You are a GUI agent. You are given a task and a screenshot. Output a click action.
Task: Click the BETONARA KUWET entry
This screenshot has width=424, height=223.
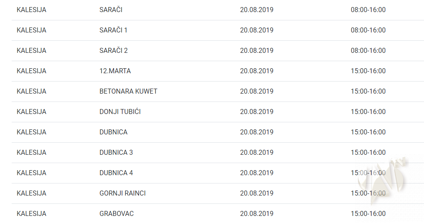pyautogui.click(x=128, y=92)
